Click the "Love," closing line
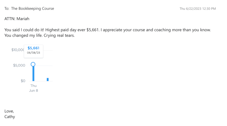This screenshot has width=227, height=126. pyautogui.click(x=9, y=111)
